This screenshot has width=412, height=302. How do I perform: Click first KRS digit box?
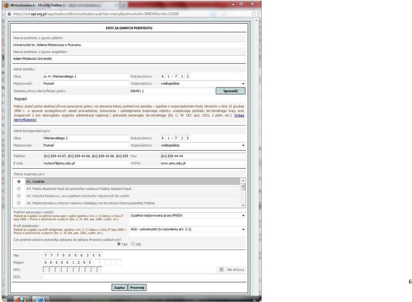[46, 269]
